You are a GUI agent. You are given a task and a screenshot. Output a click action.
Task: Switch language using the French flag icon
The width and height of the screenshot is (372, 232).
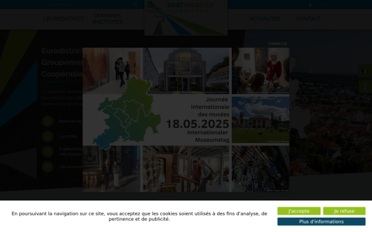coord(365,71)
